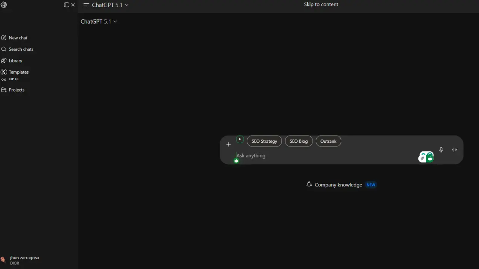Open Projects in the sidebar
Screen dimensions: 479x269
(16, 90)
